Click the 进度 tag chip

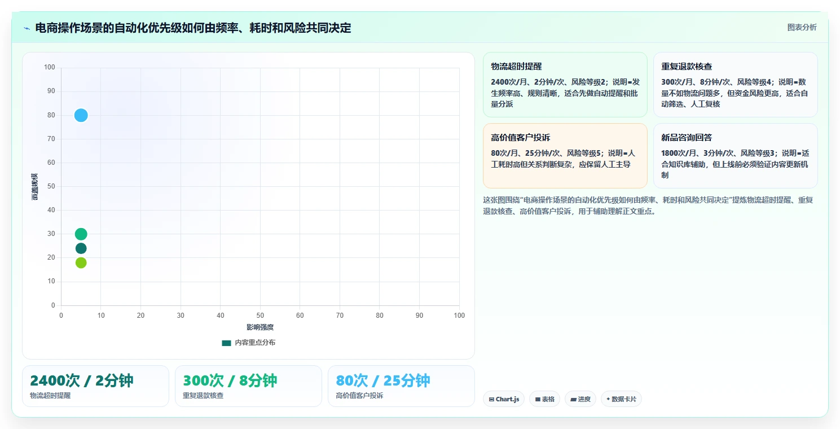click(x=580, y=399)
